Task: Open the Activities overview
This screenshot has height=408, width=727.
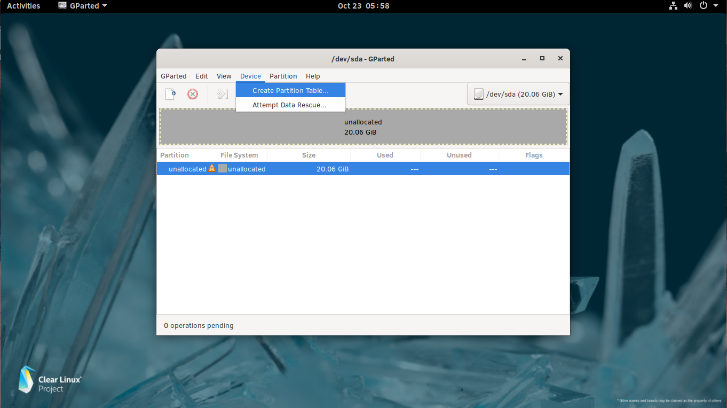Action: pyautogui.click(x=23, y=6)
